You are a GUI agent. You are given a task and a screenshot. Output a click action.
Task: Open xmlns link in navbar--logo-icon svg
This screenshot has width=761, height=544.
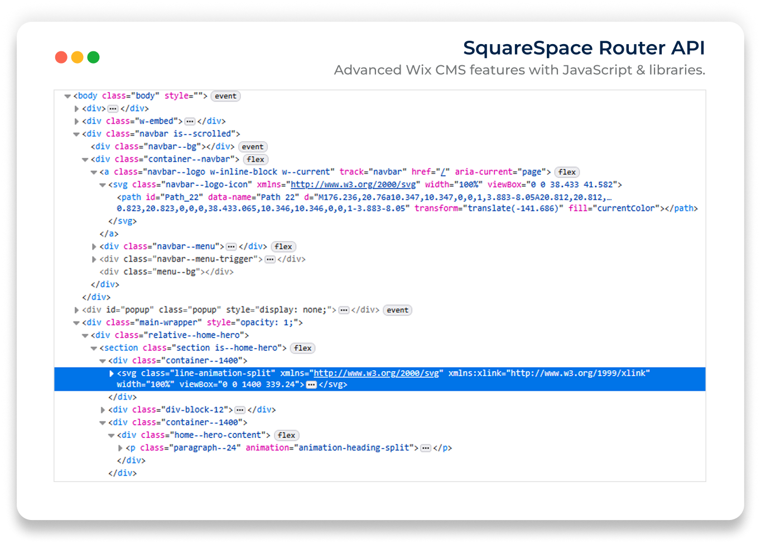(353, 185)
